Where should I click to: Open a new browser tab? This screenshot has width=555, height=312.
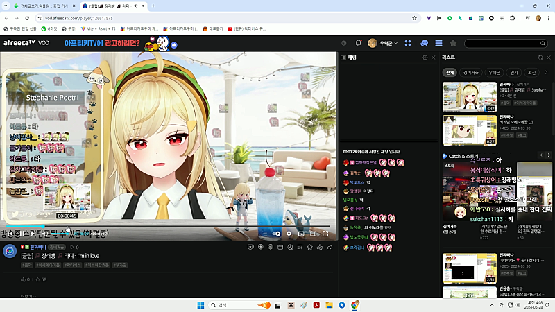pyautogui.click(x=153, y=6)
